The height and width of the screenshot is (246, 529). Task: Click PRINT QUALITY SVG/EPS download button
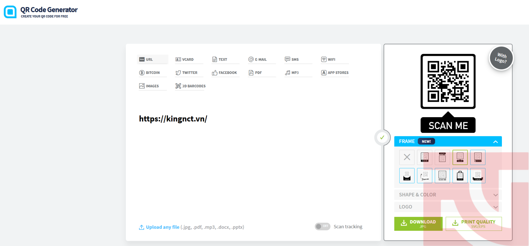[474, 224]
